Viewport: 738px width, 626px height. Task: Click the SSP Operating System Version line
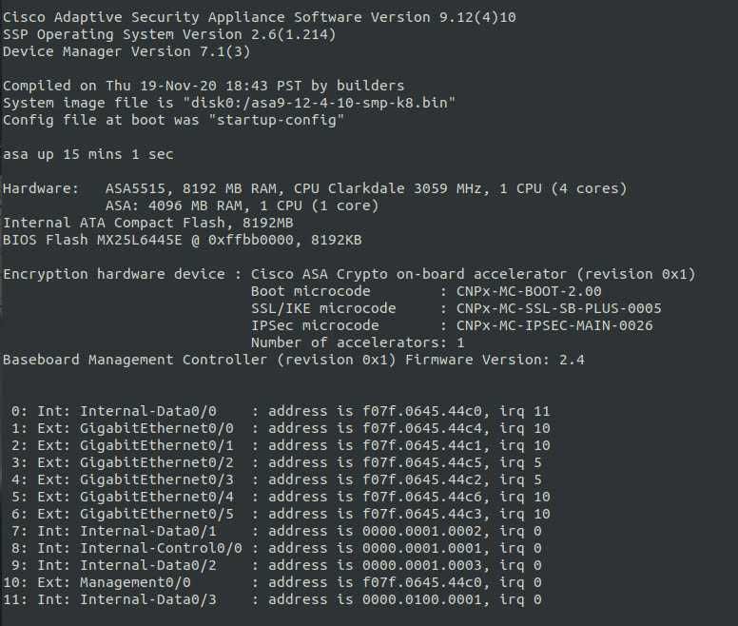pyautogui.click(x=168, y=34)
